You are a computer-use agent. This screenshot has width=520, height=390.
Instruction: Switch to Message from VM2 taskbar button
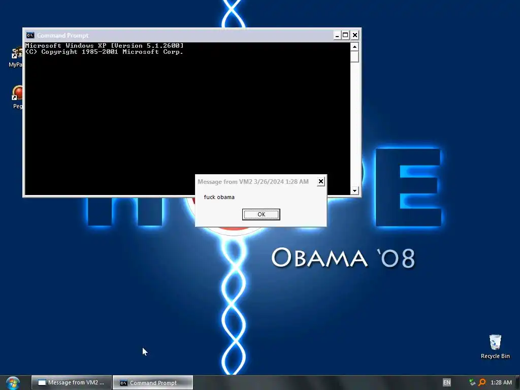72,382
